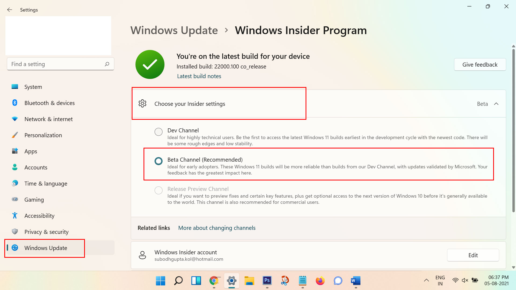Open Privacy & security settings

click(x=46, y=232)
